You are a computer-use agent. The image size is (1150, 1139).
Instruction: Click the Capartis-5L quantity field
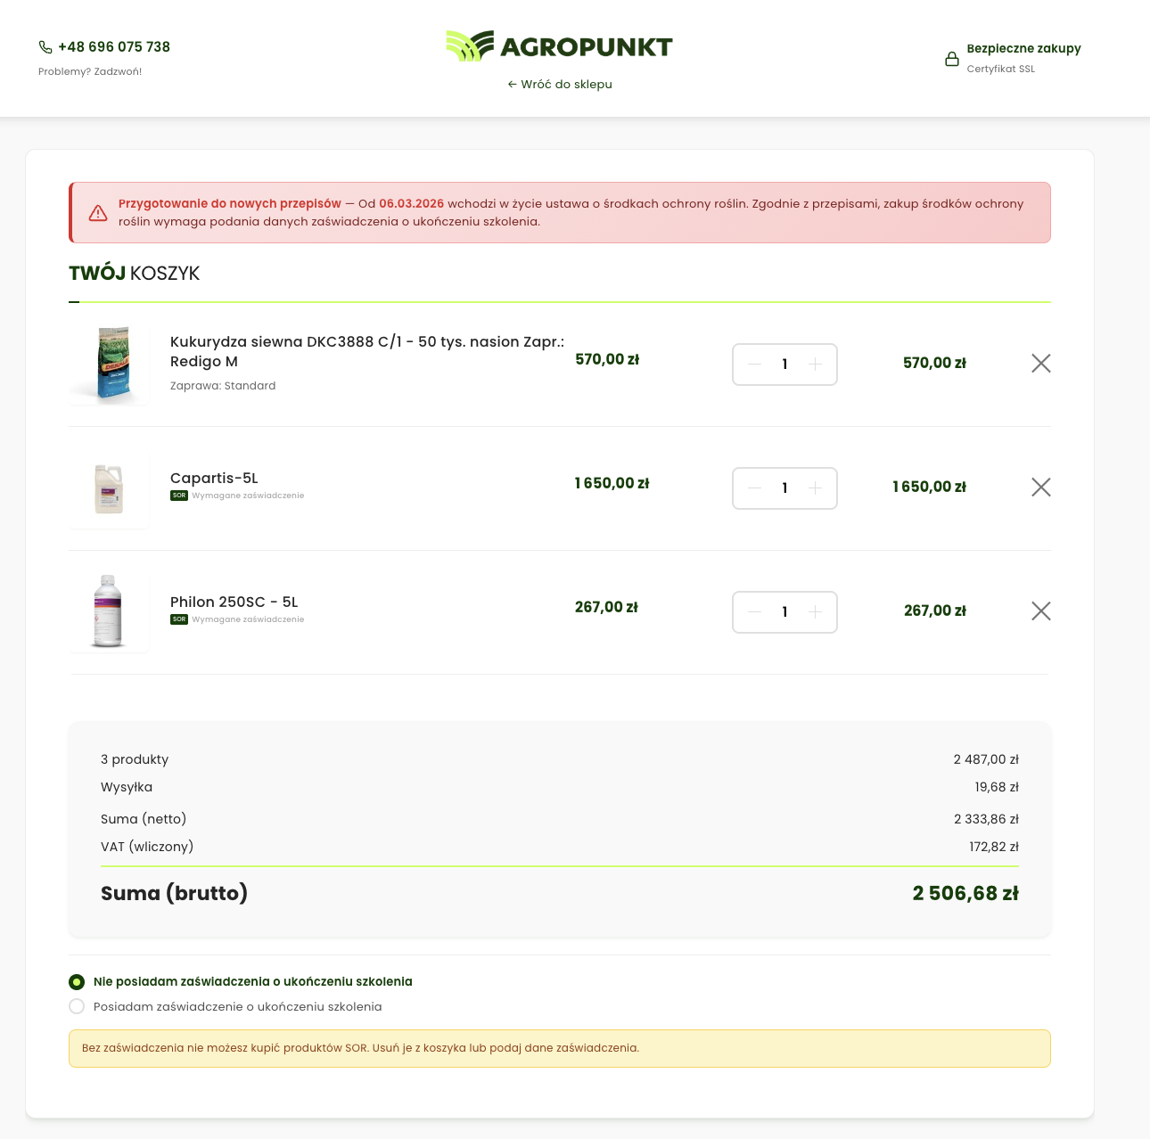[784, 488]
